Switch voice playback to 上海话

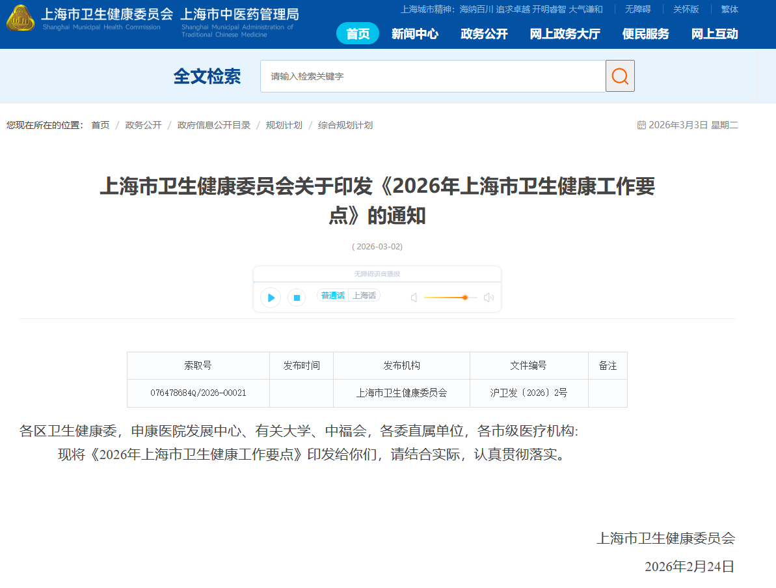(364, 295)
